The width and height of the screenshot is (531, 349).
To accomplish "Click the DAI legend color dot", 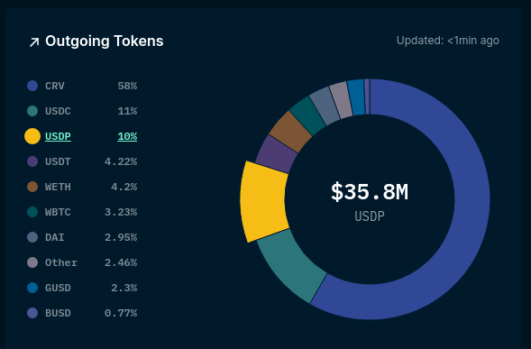I will pyautogui.click(x=32, y=237).
